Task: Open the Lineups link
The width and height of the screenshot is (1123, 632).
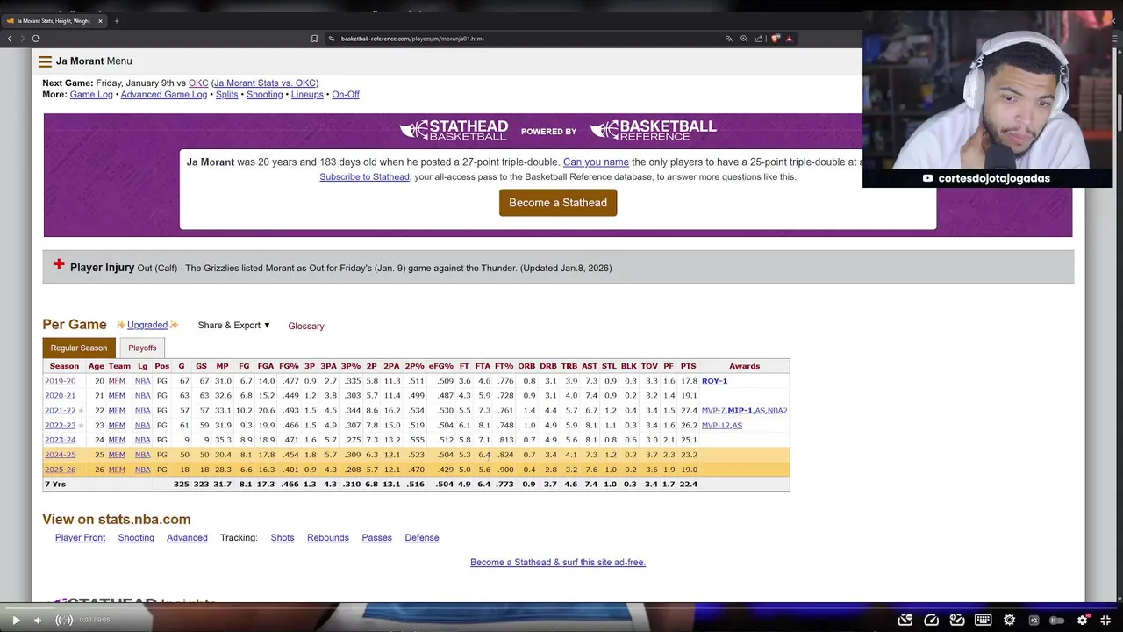Action: [307, 95]
